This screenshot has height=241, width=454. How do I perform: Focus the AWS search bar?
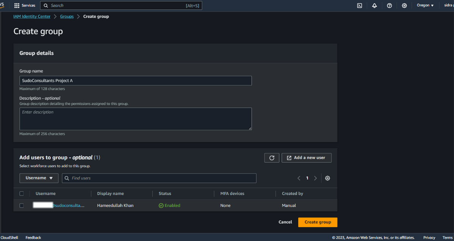coord(121,6)
